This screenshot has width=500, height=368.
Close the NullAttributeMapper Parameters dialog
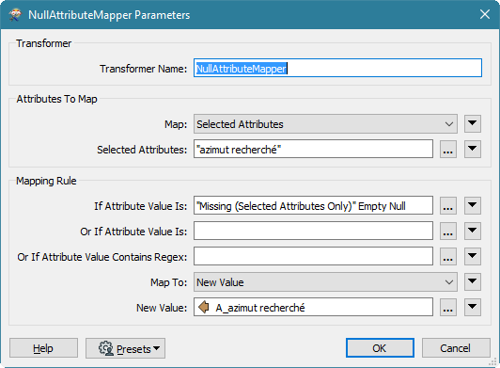tap(485, 14)
